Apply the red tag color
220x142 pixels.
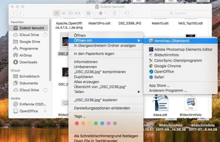[77, 123]
